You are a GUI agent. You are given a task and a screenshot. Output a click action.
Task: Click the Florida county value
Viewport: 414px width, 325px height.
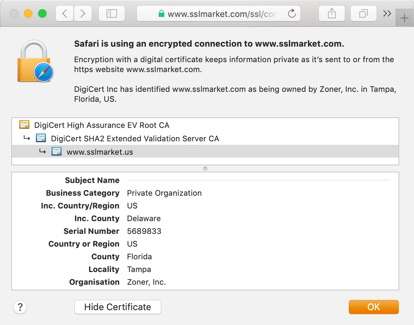(x=139, y=256)
